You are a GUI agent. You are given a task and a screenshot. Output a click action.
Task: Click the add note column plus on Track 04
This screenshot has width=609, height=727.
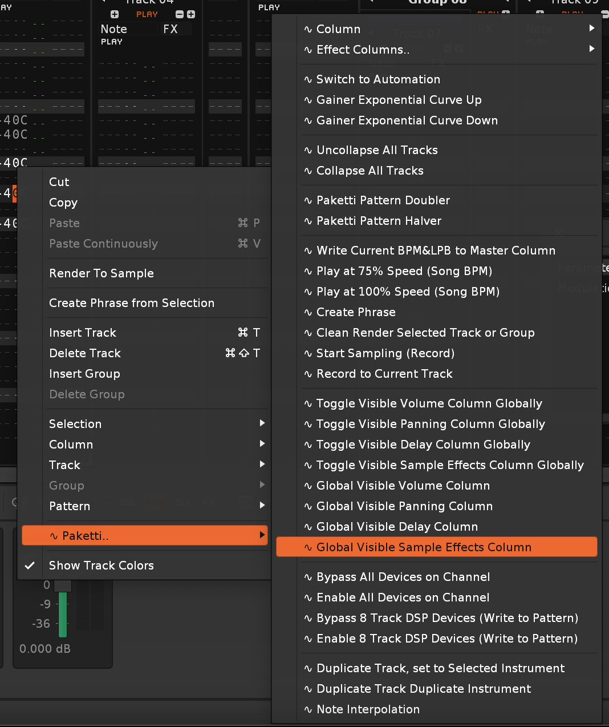[x=115, y=14]
